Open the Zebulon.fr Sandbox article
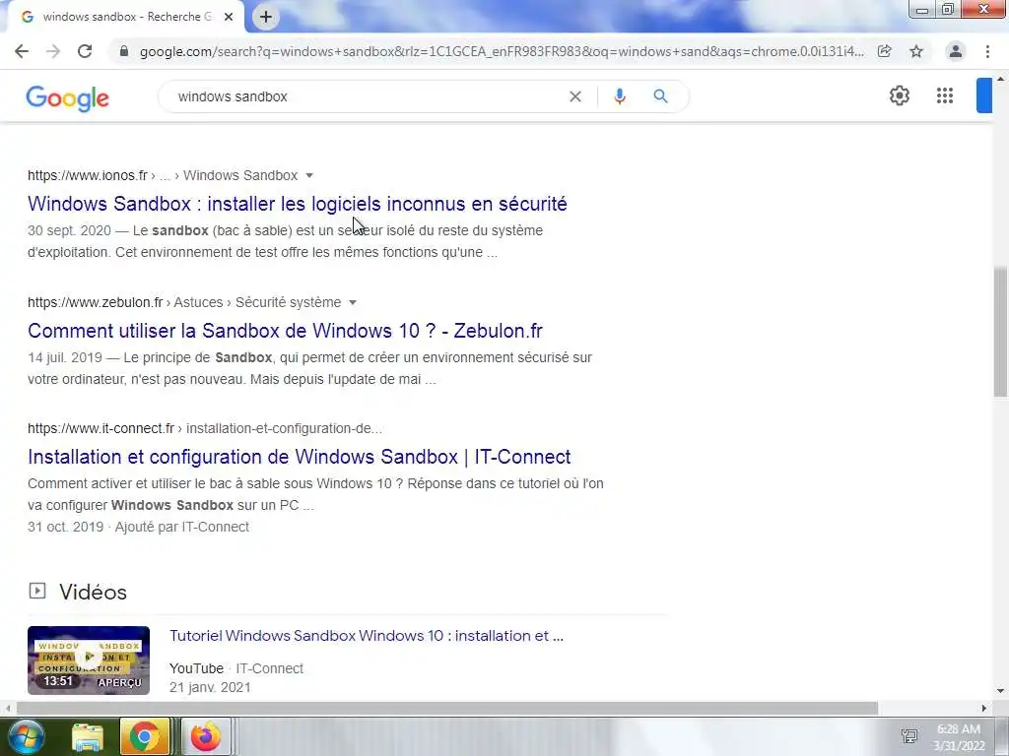Image resolution: width=1009 pixels, height=756 pixels. pyautogui.click(x=285, y=331)
